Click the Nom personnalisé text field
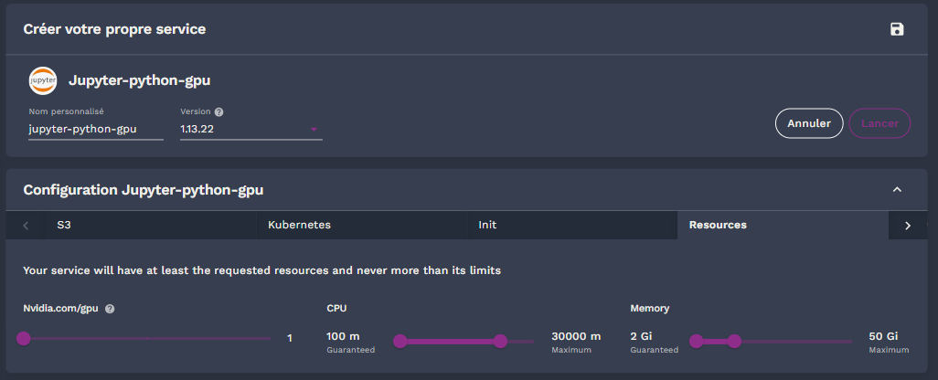The width and height of the screenshot is (938, 380). (95, 130)
